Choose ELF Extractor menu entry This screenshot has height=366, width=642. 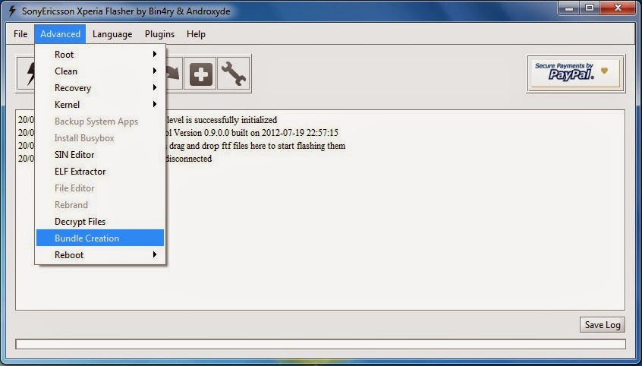100,172
